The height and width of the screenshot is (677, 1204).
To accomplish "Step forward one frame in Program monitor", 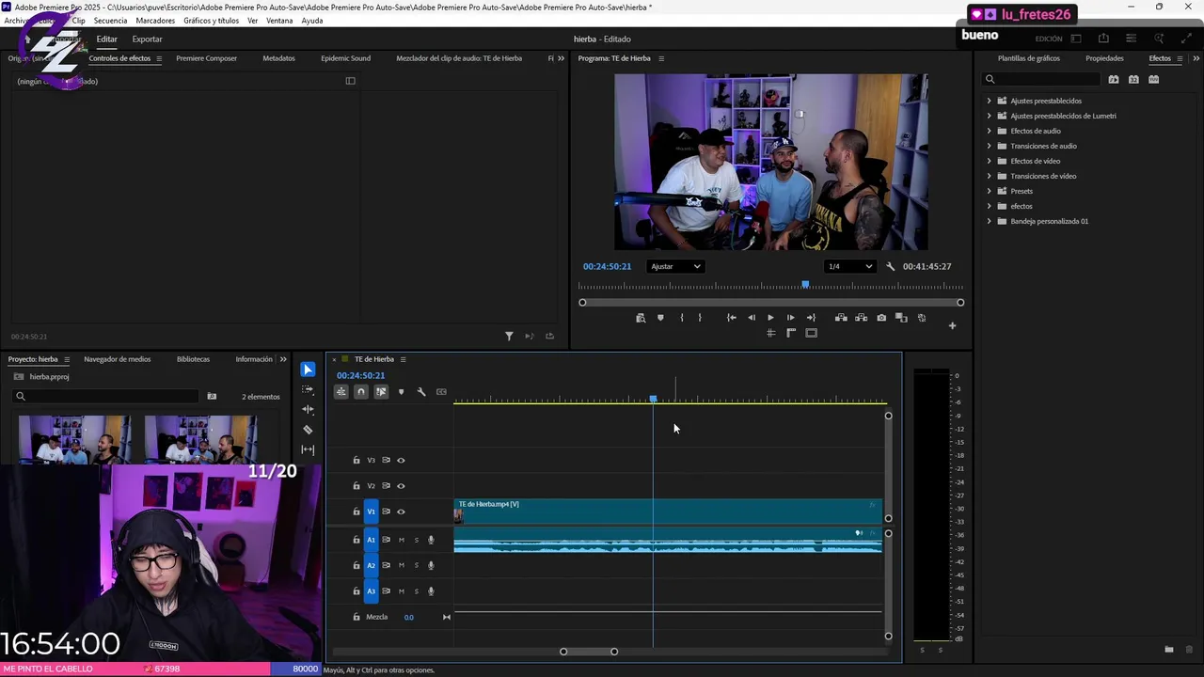I will pyautogui.click(x=790, y=318).
